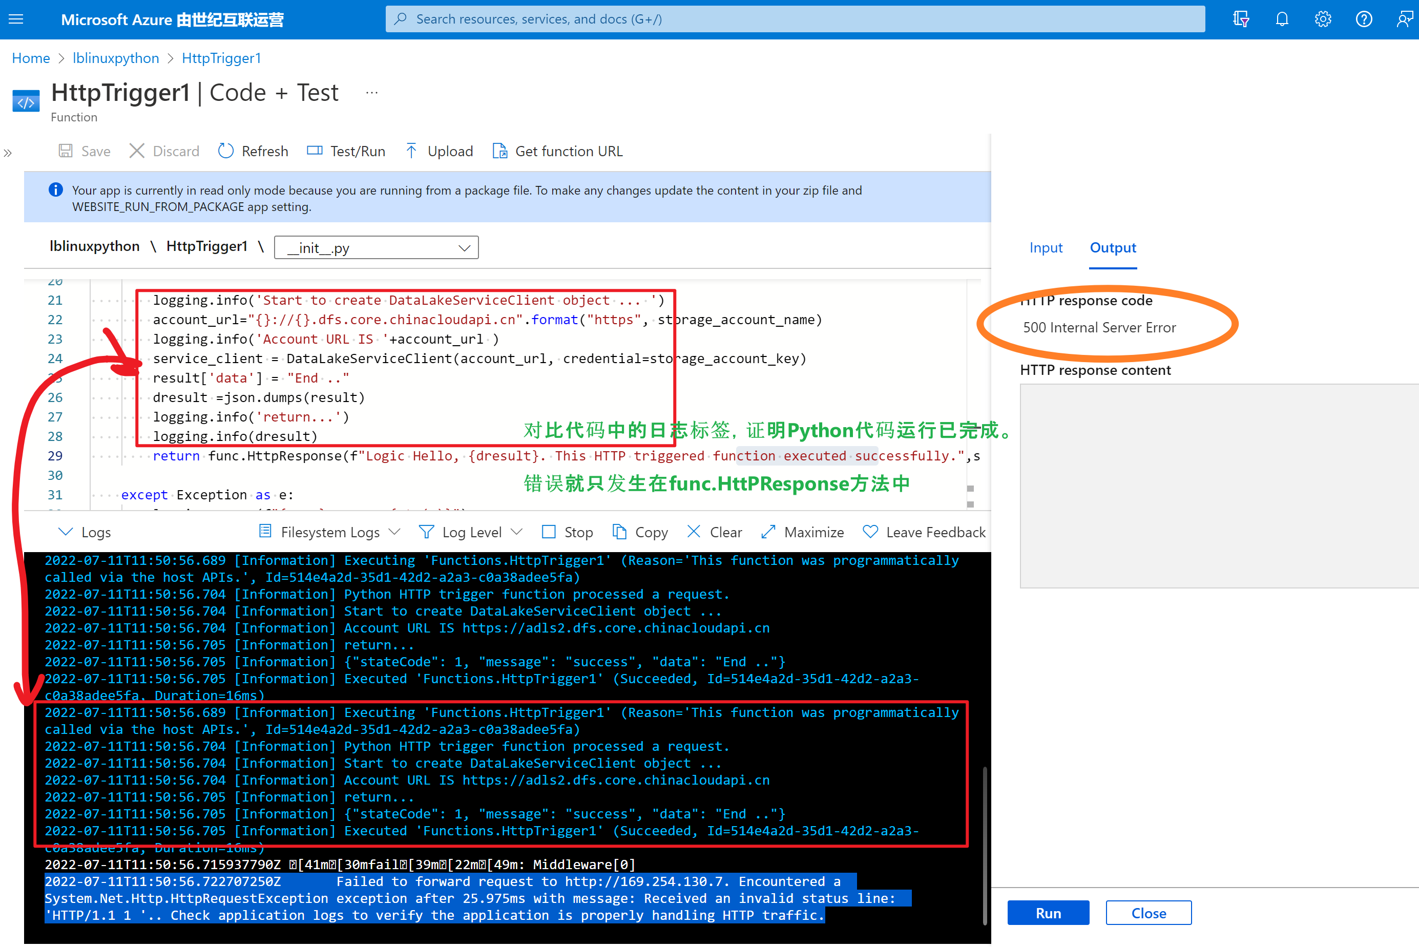Expand the left sidebar chevrons
The width and height of the screenshot is (1419, 948).
point(8,153)
